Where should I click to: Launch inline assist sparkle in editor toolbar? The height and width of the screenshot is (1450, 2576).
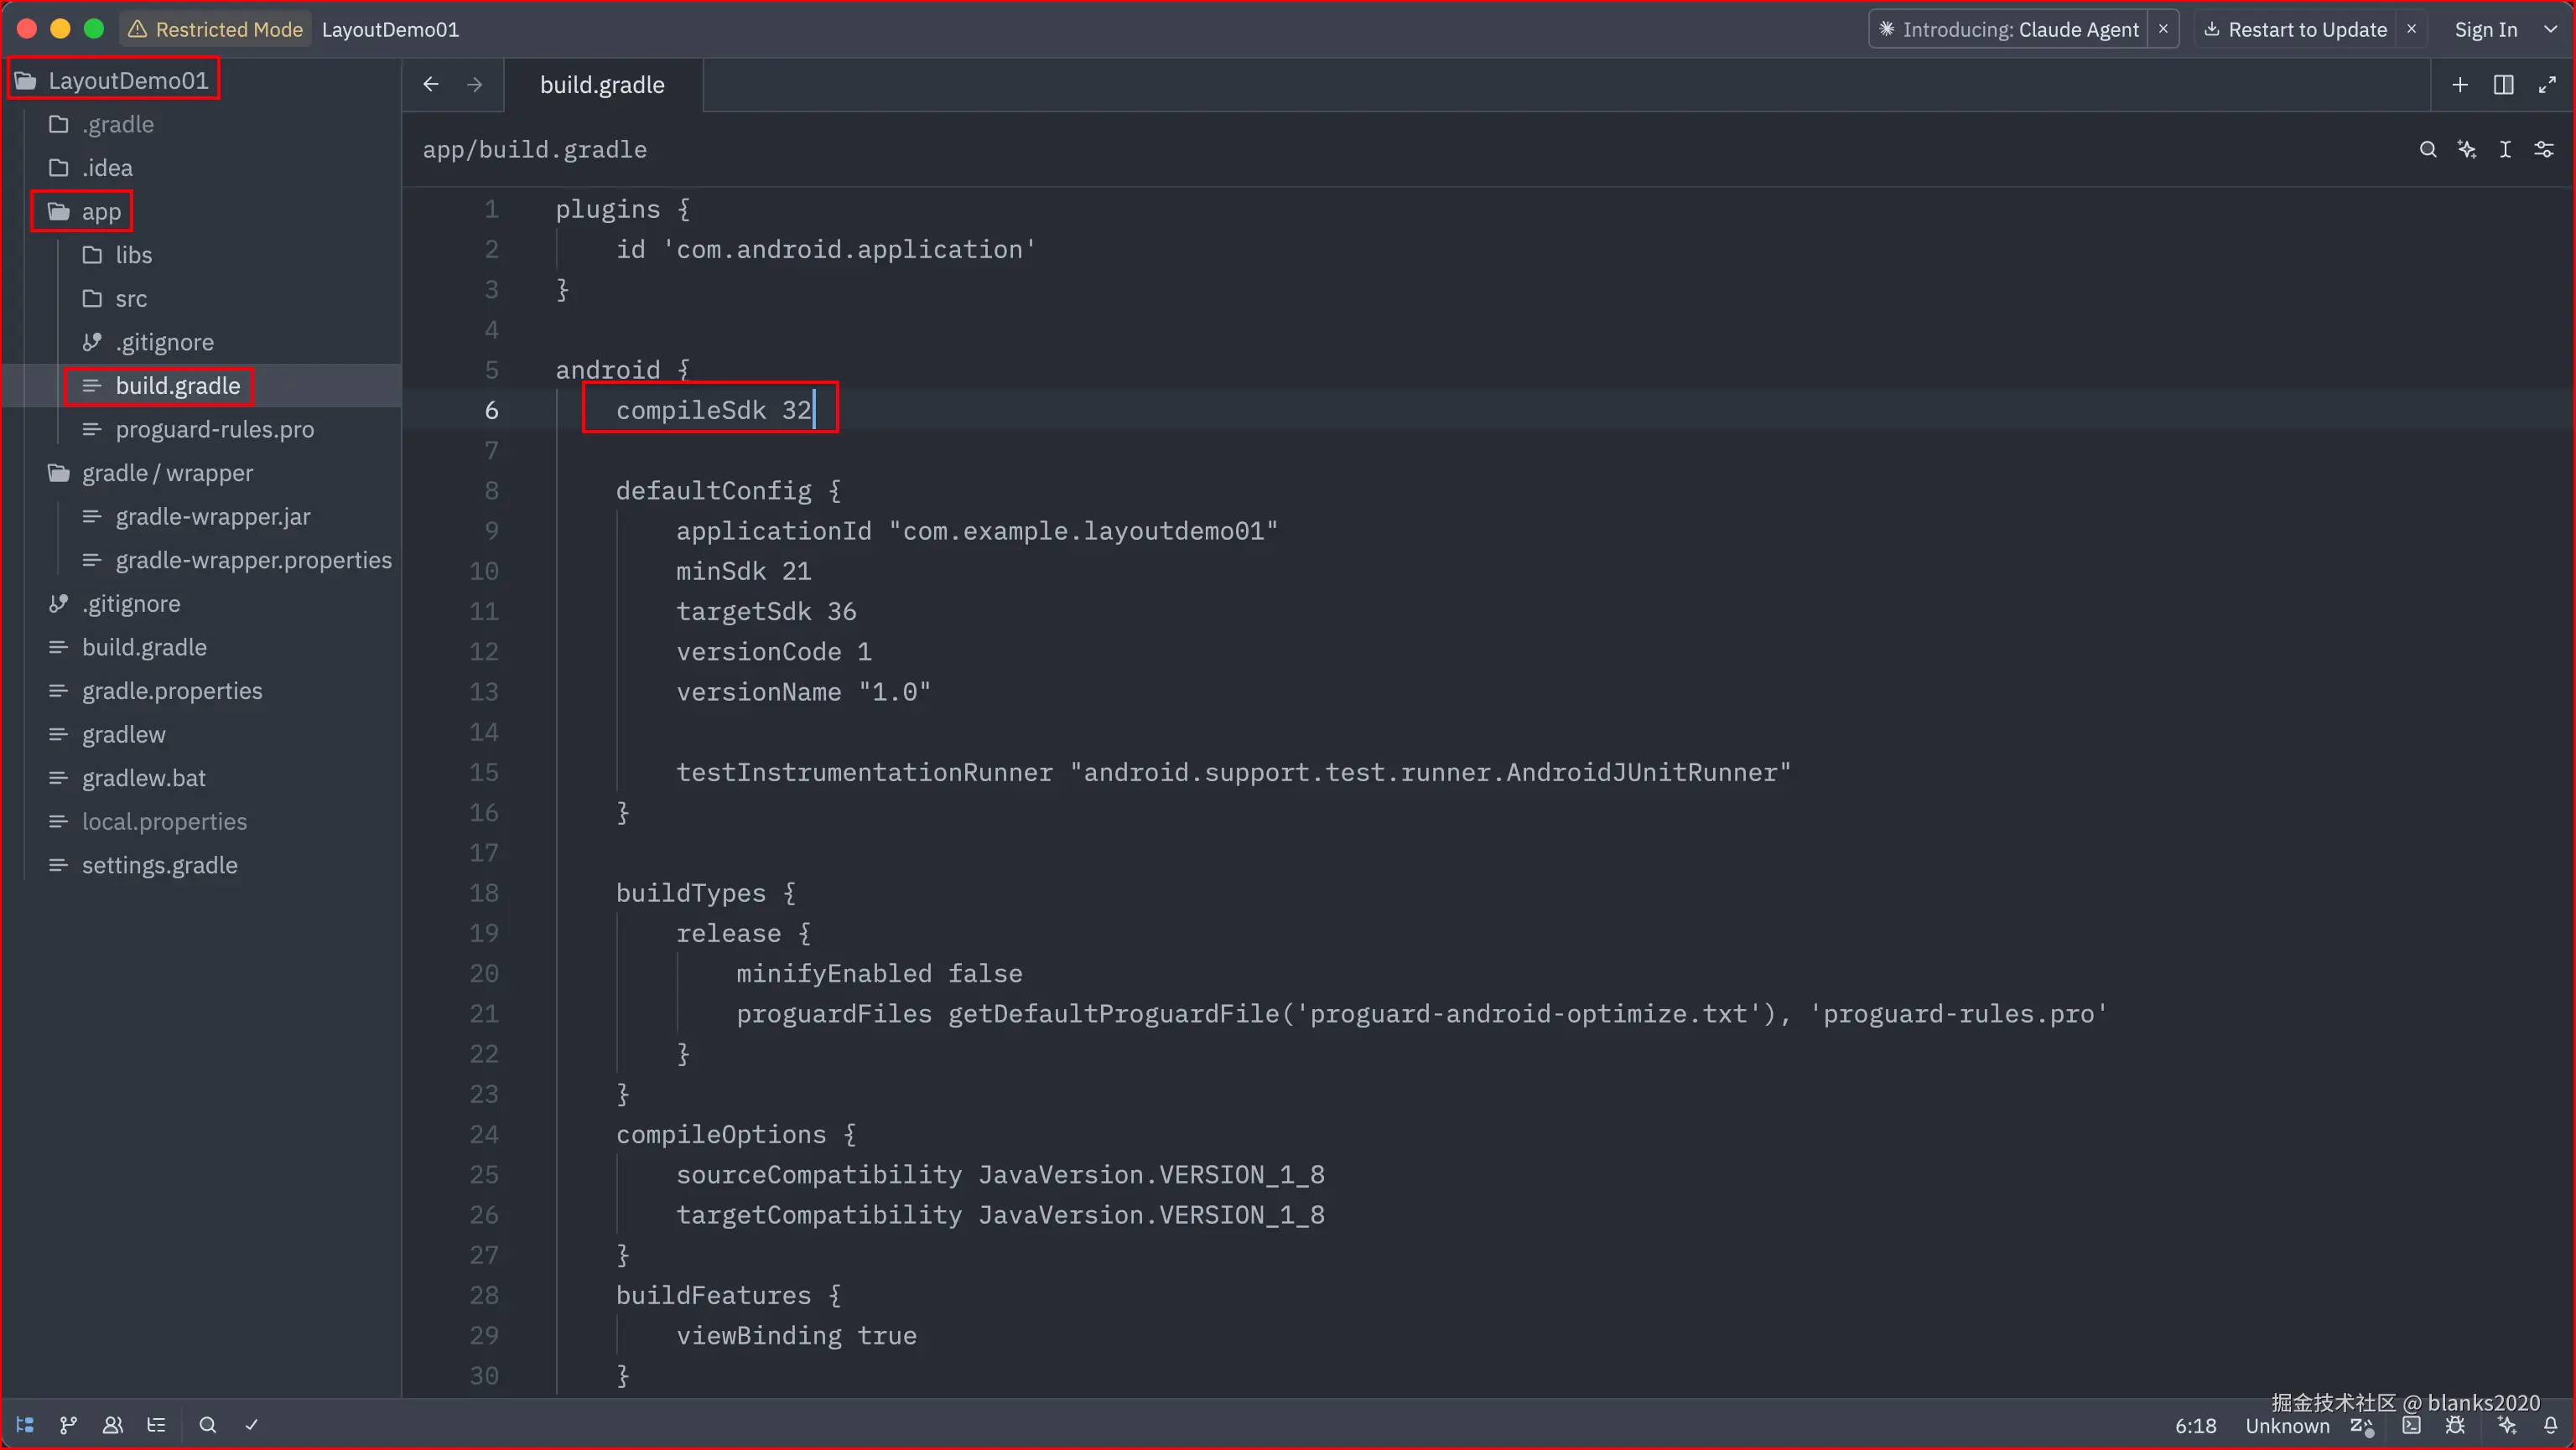pyautogui.click(x=2467, y=150)
